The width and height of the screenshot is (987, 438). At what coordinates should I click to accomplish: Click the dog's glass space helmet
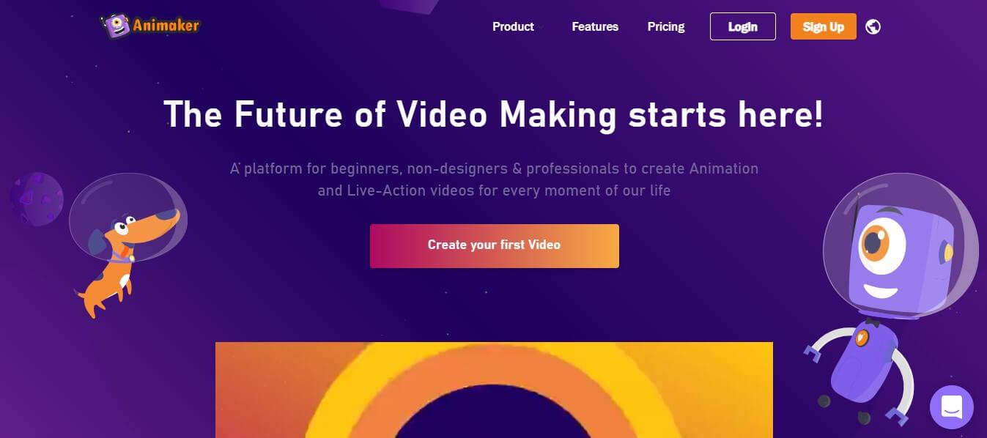(x=128, y=218)
